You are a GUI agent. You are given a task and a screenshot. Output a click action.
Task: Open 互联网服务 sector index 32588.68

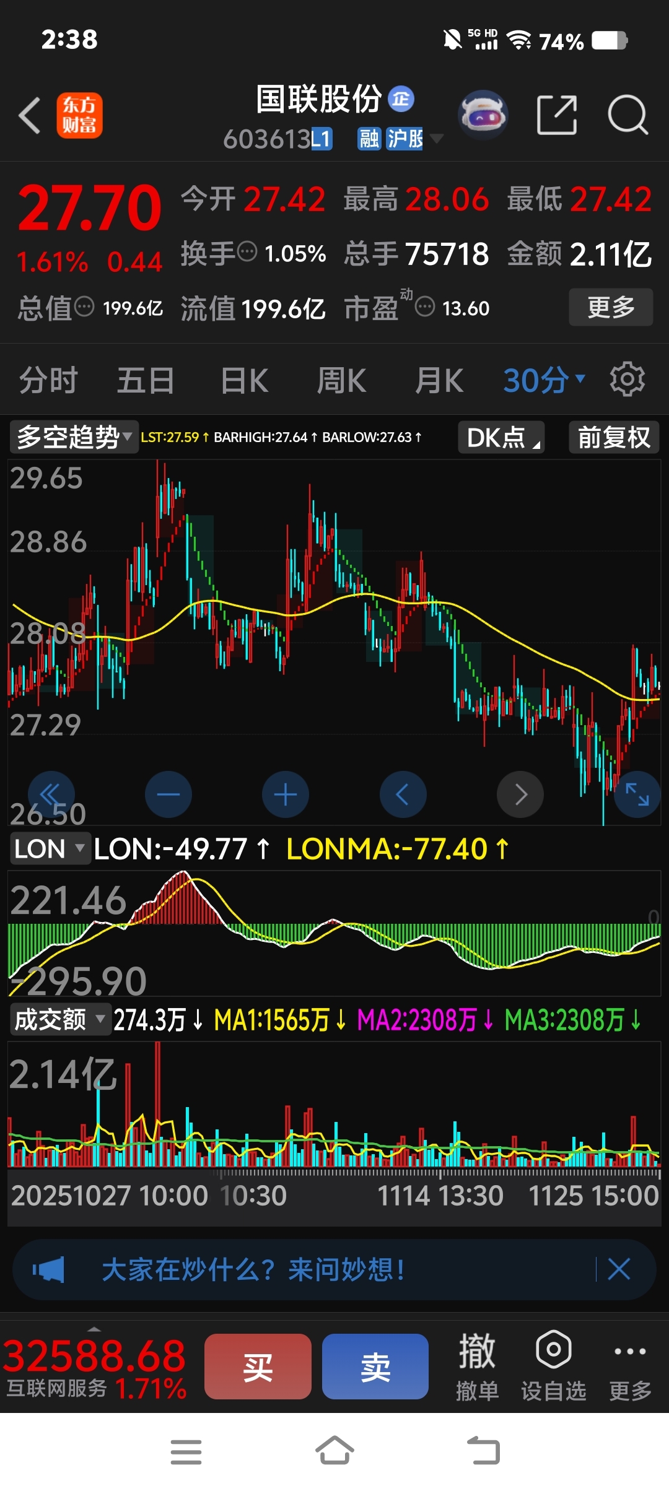tap(95, 1367)
